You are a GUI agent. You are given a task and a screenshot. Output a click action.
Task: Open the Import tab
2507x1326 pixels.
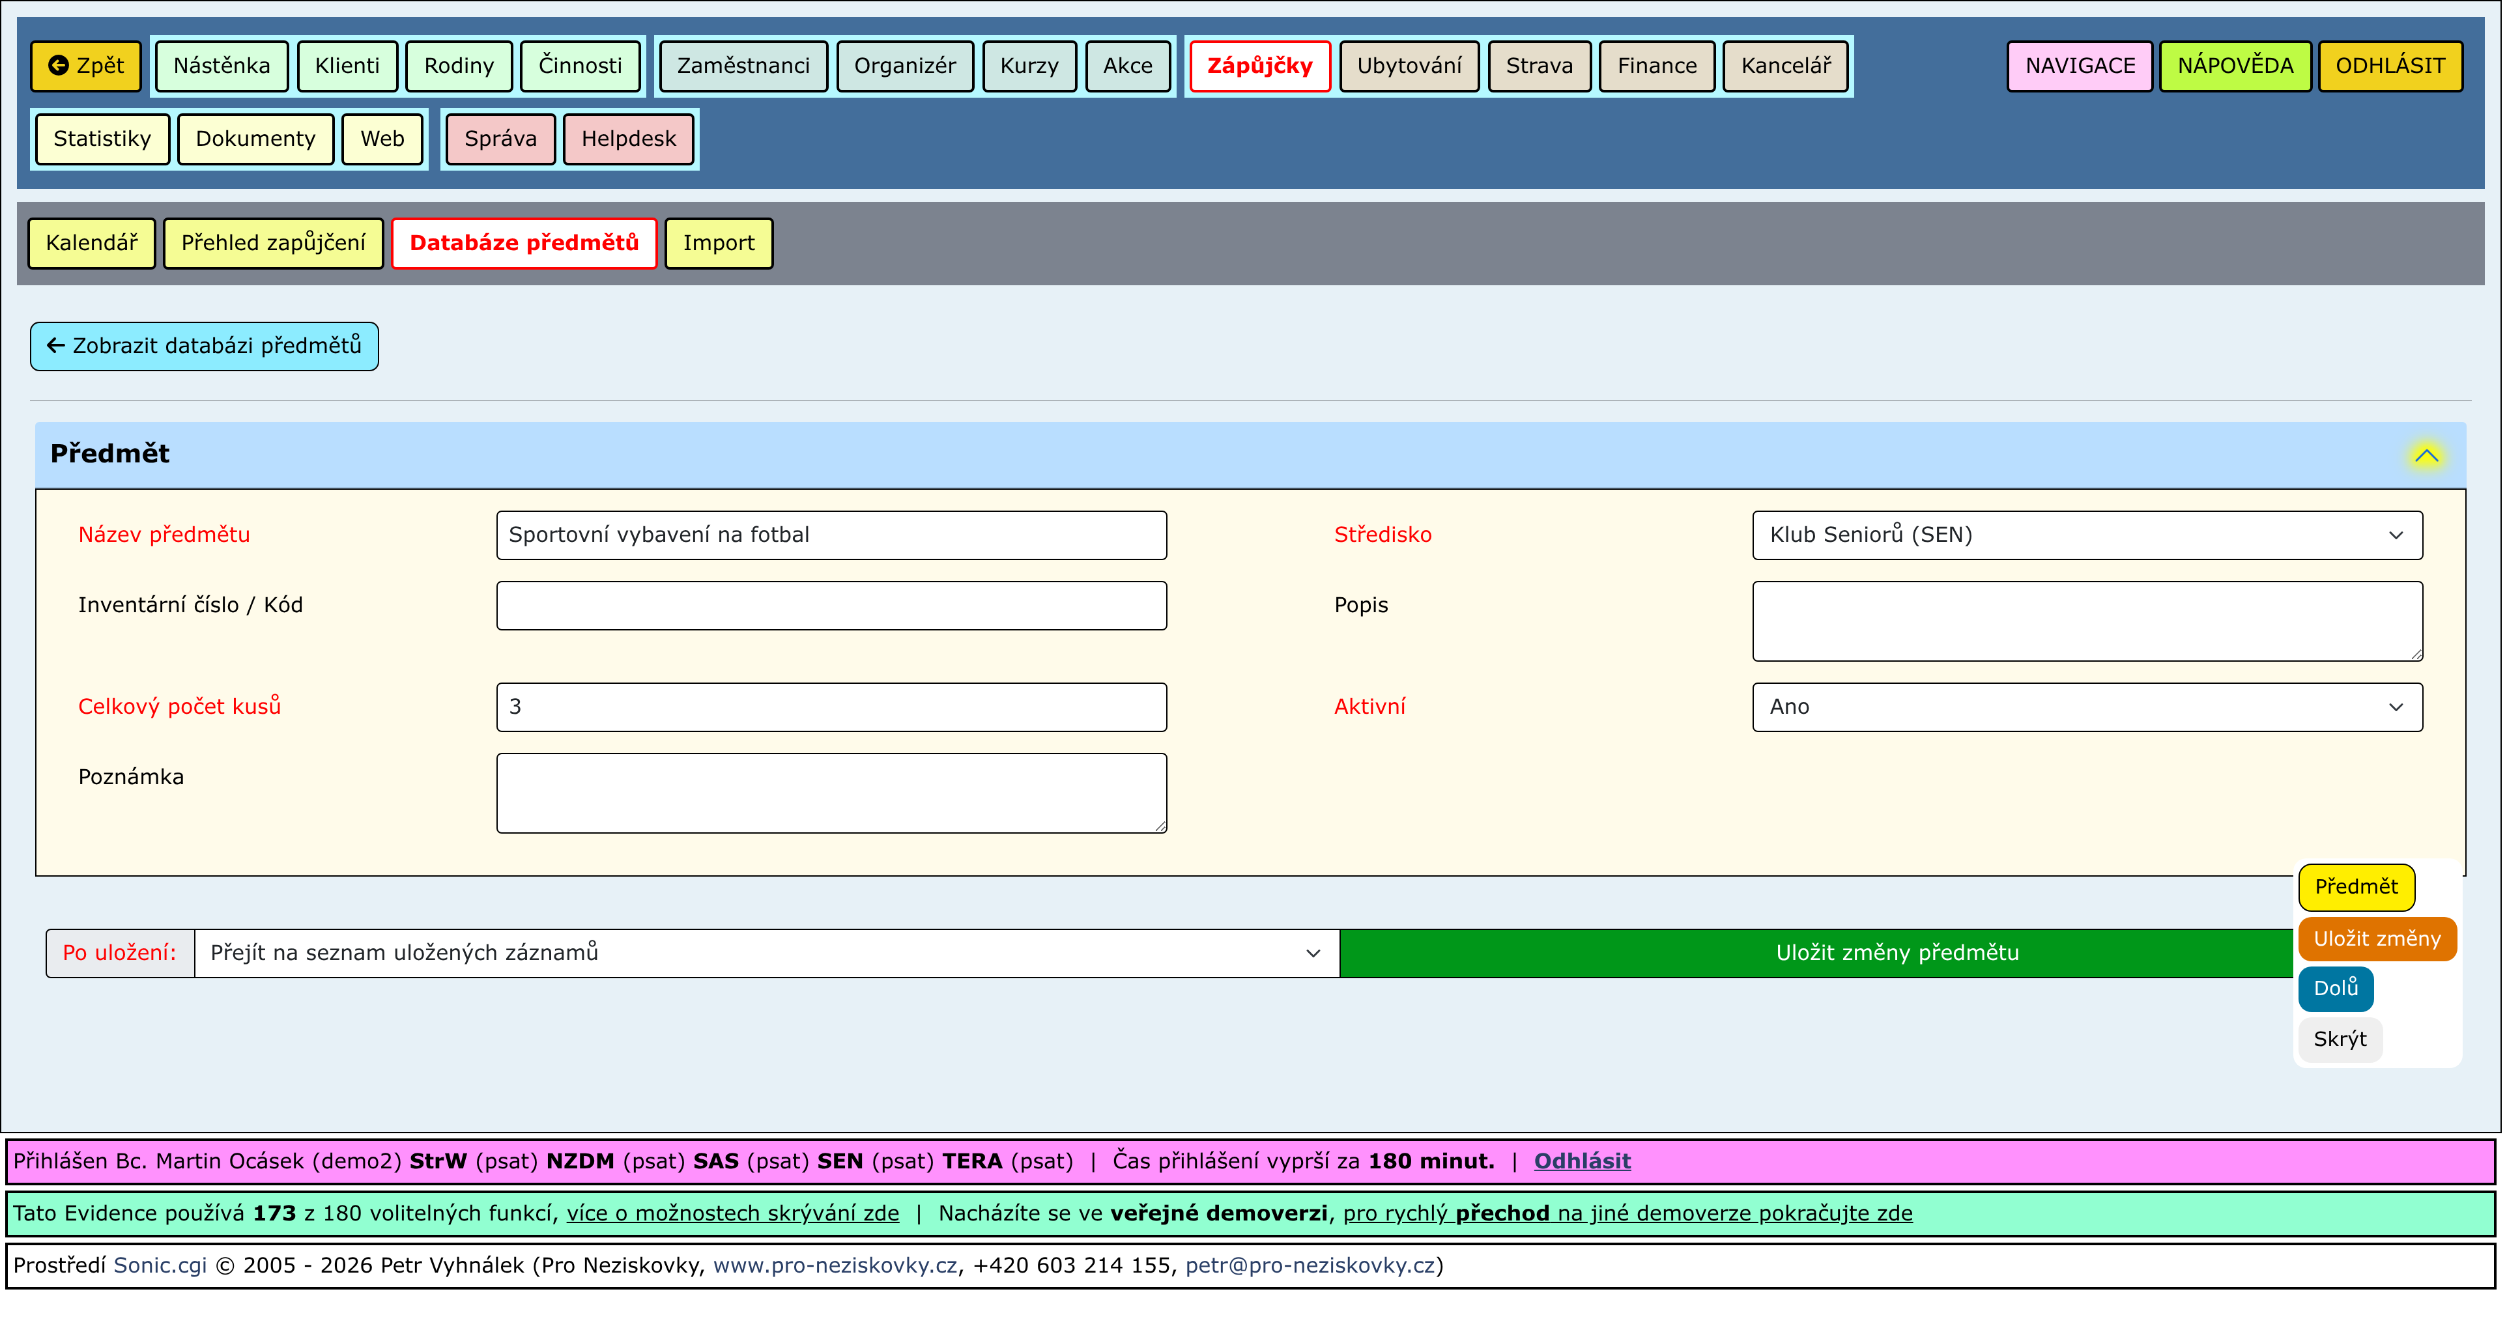pyautogui.click(x=718, y=243)
